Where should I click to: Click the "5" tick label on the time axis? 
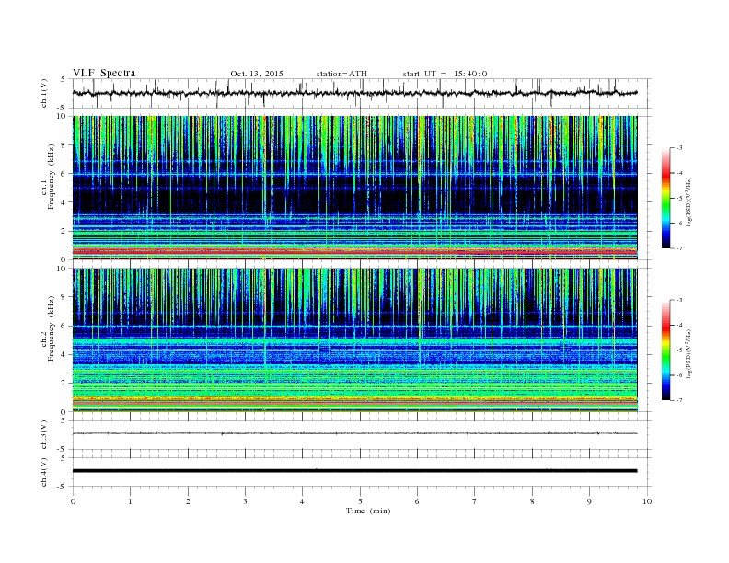[360, 501]
